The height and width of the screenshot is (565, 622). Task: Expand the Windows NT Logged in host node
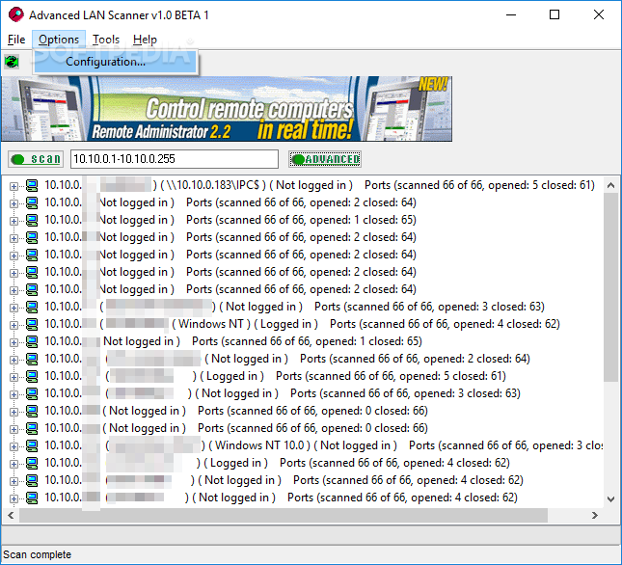pyautogui.click(x=14, y=325)
